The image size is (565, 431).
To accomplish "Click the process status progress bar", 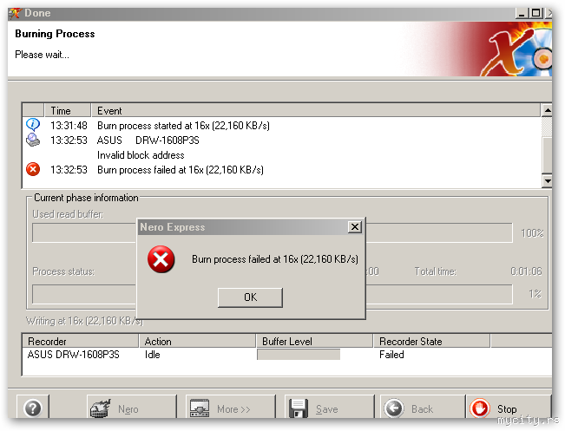I will click(272, 294).
